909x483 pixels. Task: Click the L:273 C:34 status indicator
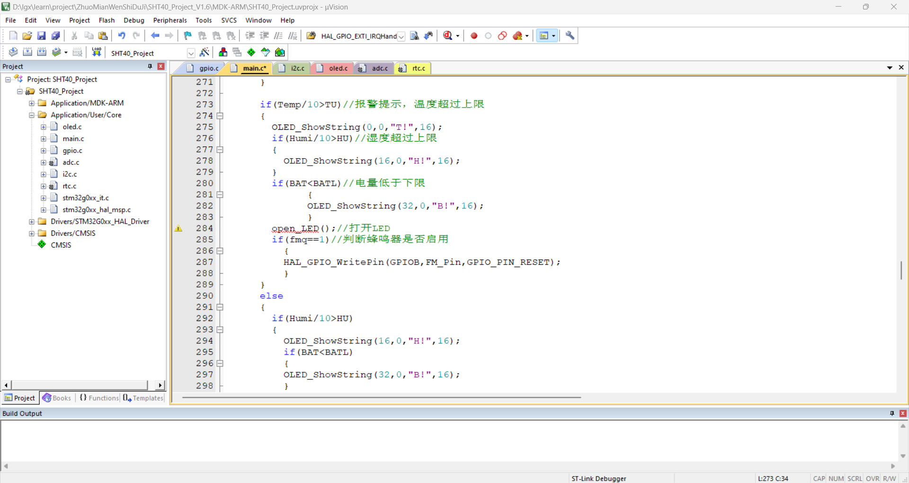(x=773, y=478)
